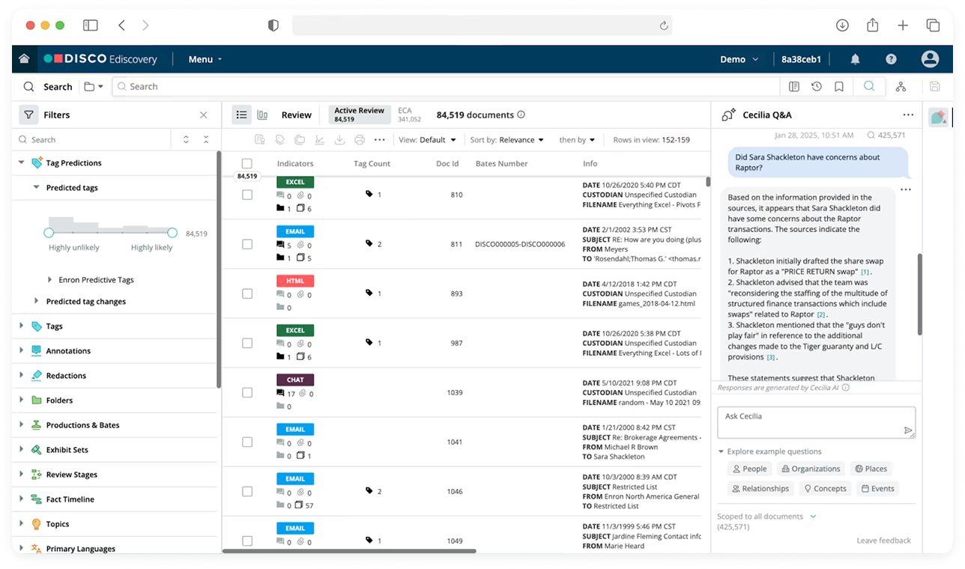The height and width of the screenshot is (569, 965).
Task: Open the visual search builder icon
Action: pyautogui.click(x=901, y=86)
